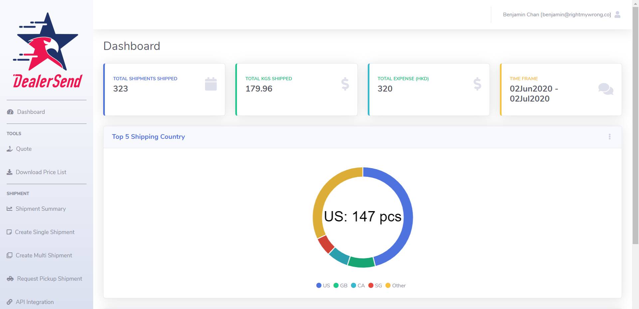The height and width of the screenshot is (309, 639).
Task: Go to Shipment Summary page
Action: tap(41, 209)
